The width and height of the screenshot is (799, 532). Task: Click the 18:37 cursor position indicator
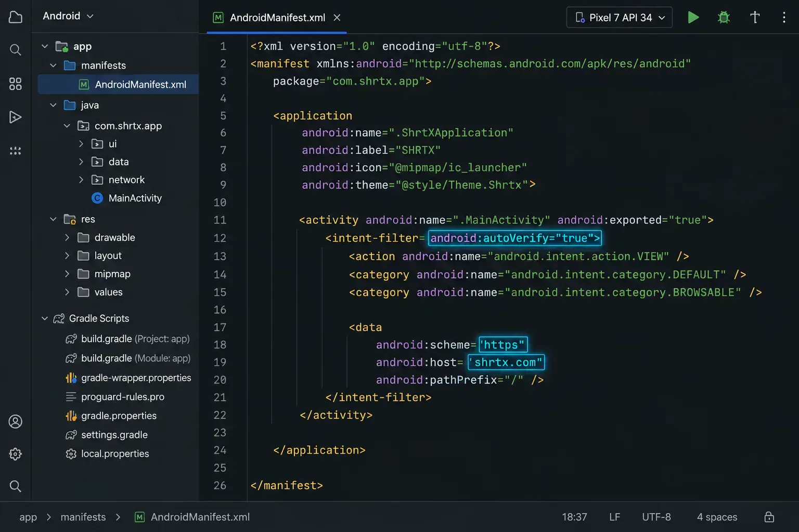tap(574, 517)
